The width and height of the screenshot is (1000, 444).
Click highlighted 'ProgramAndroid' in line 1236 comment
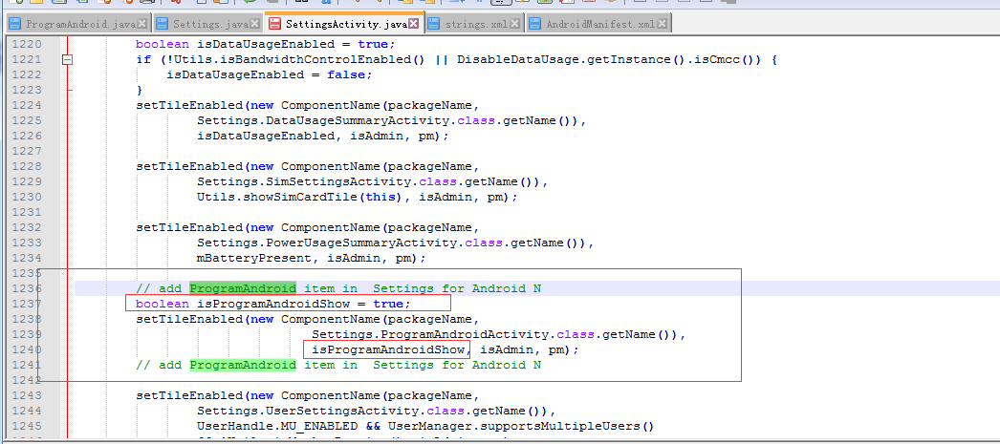click(x=243, y=288)
